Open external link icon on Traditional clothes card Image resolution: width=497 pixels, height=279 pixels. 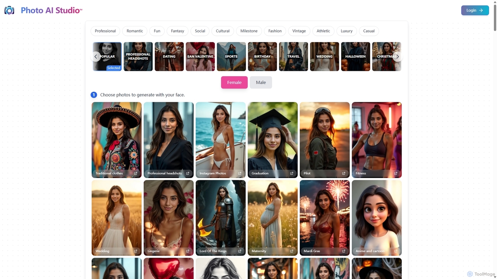point(136,173)
